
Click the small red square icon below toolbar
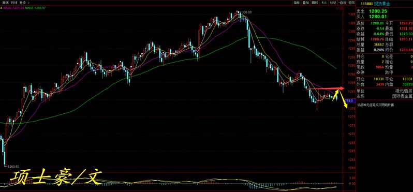tap(342, 8)
